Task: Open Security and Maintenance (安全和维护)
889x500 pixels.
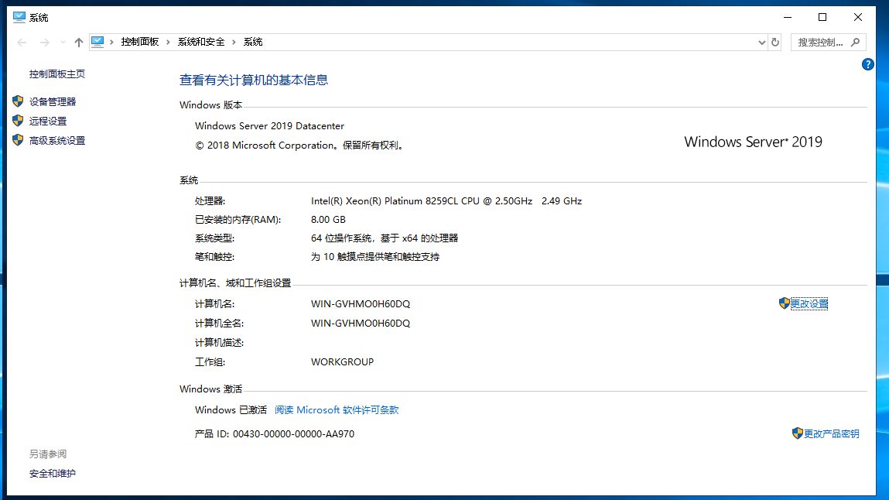Action: (52, 474)
